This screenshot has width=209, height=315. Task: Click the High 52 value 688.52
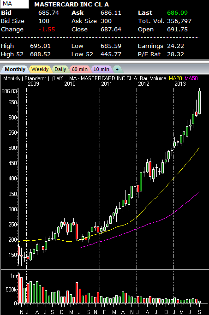click(40, 54)
